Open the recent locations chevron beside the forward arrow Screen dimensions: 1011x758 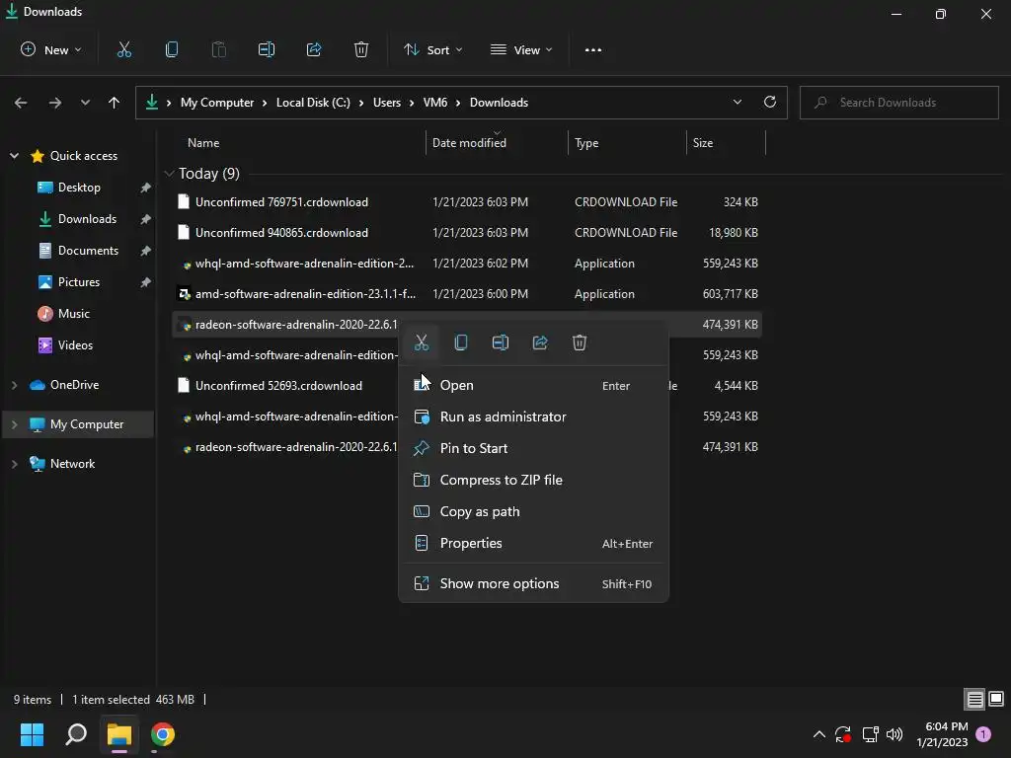pos(85,103)
